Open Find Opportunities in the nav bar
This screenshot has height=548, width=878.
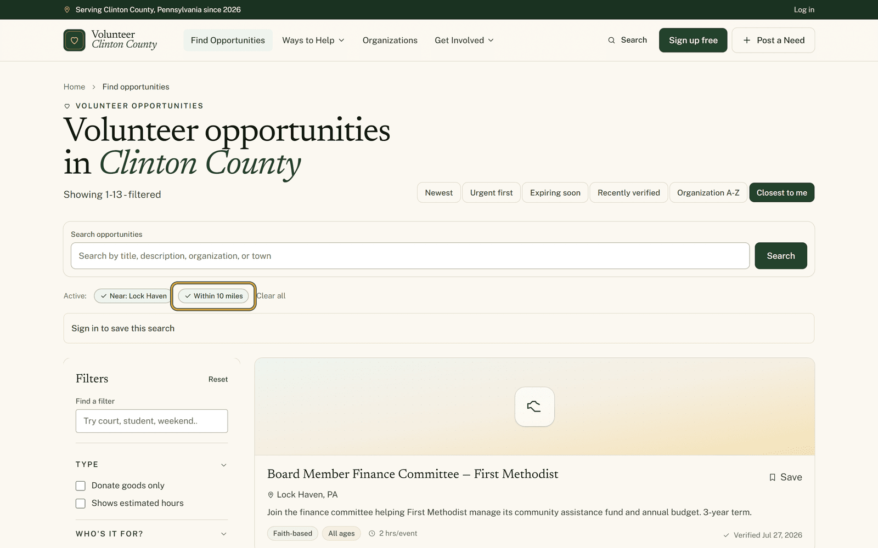[228, 40]
